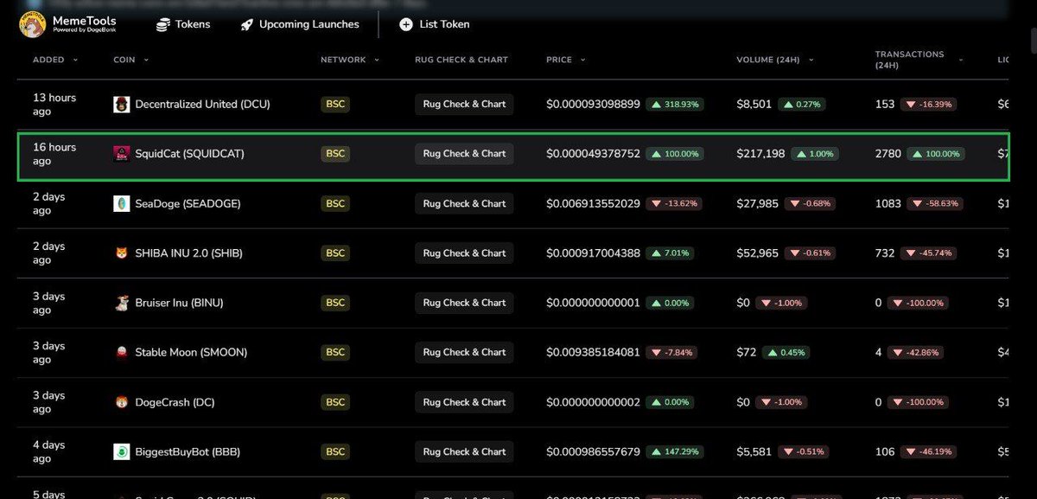Viewport: 1037px width, 499px height.
Task: Click the $217,198 volume value
Action: point(760,154)
